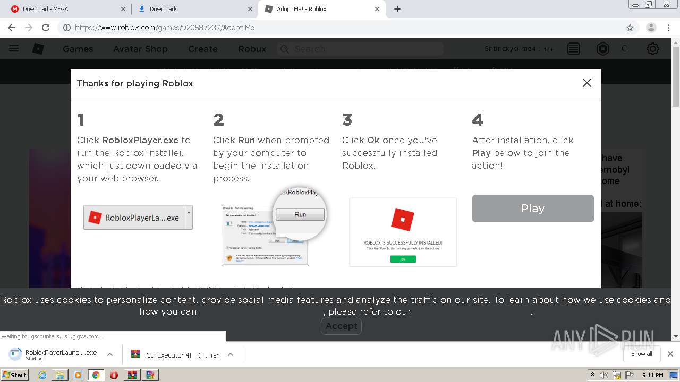Switch to the Downloads tab
680x382 pixels.
194,9
